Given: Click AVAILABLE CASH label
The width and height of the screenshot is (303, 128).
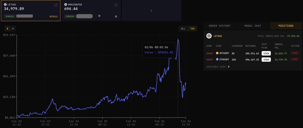Looking at the screenshot, I should click(216, 67).
